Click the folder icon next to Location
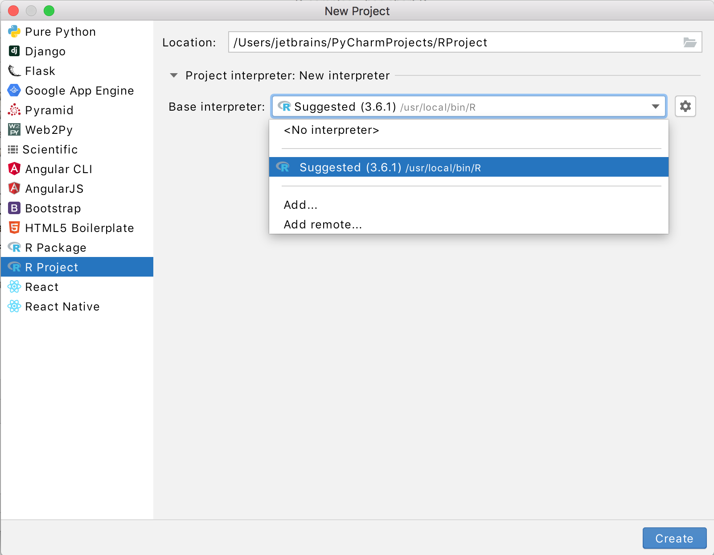714x555 pixels. tap(690, 42)
